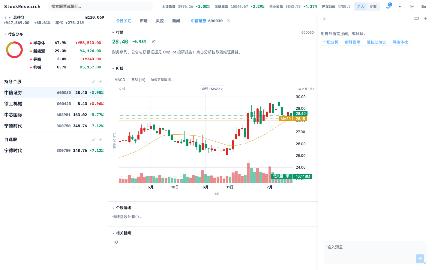Screen dimensions: 432x270
Task: Click the » arrow beside 总持仓
Action: pos(10,17)
